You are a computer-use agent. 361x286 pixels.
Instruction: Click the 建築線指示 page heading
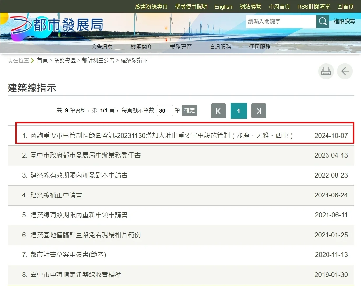32,88
